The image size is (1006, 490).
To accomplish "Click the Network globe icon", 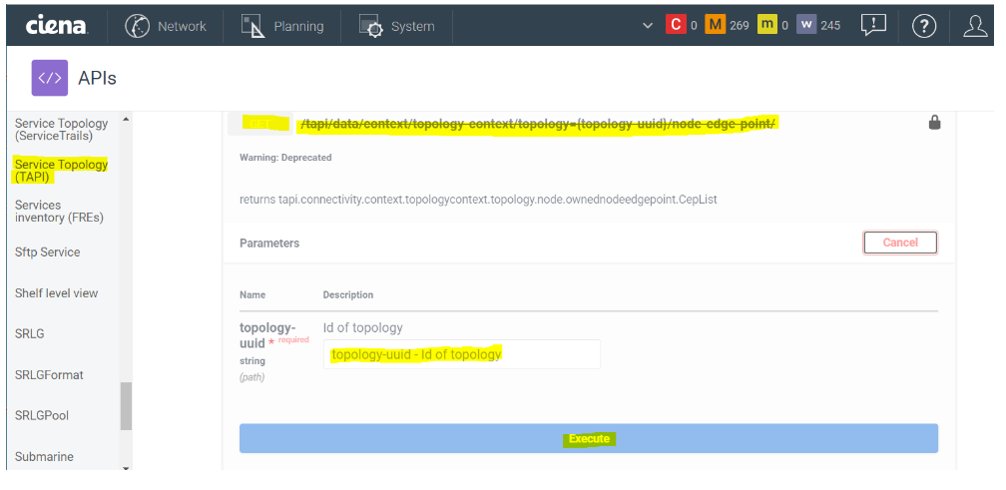I will (137, 26).
